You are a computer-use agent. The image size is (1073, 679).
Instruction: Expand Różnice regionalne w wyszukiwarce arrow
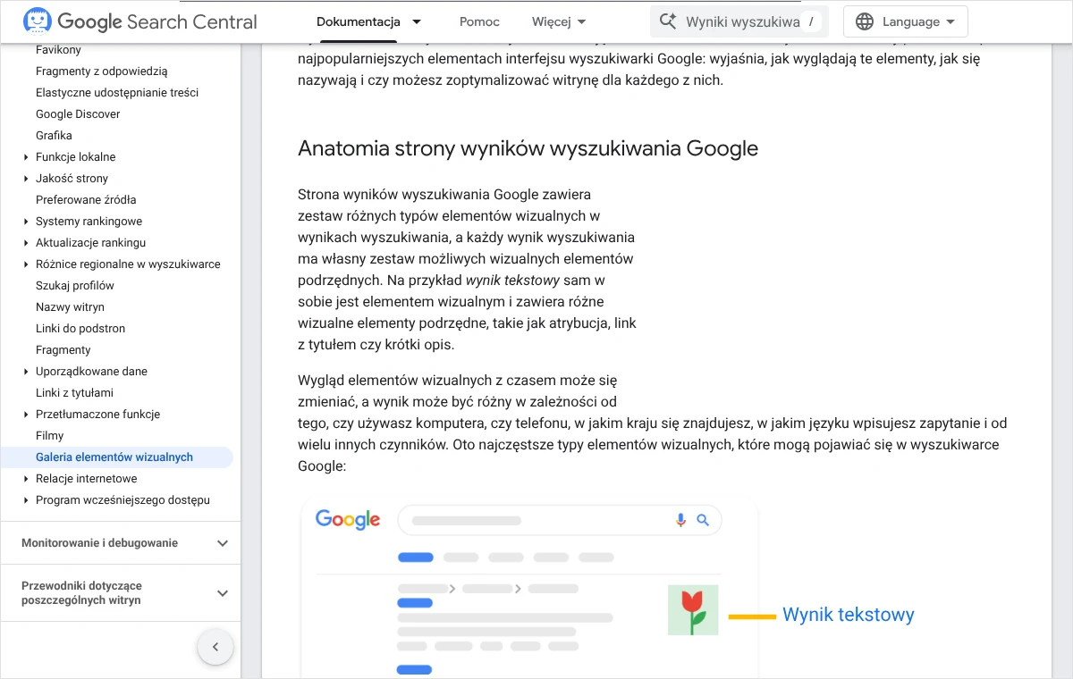coord(27,264)
